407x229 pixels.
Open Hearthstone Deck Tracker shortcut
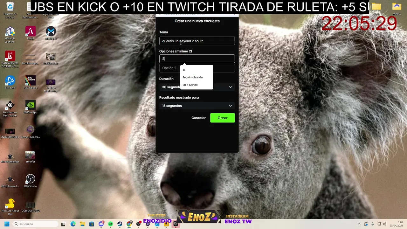[10, 109]
